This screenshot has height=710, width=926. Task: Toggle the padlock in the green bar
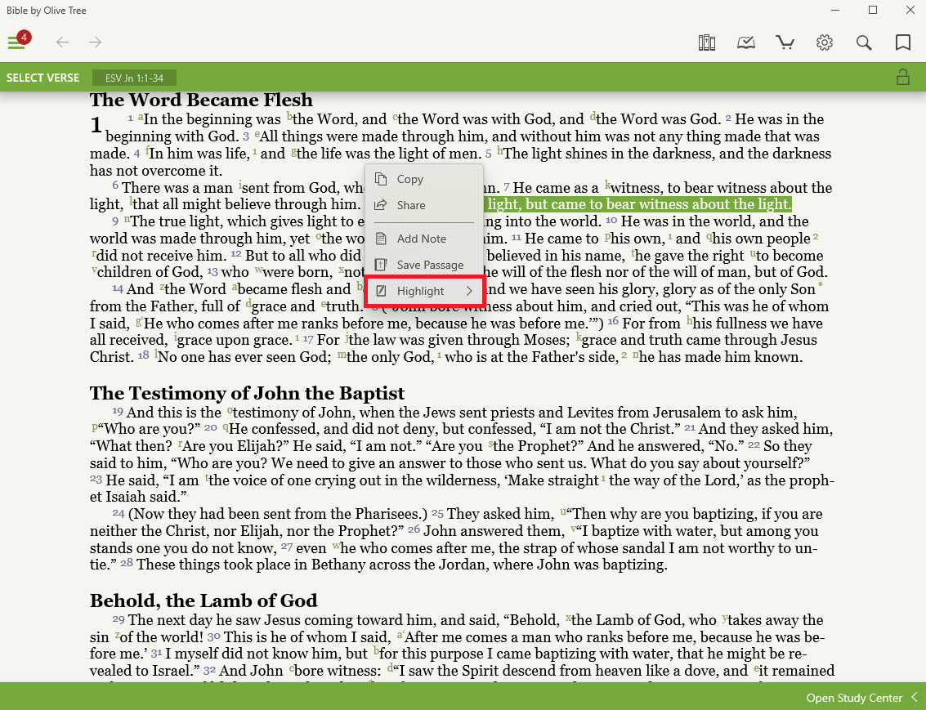click(903, 78)
